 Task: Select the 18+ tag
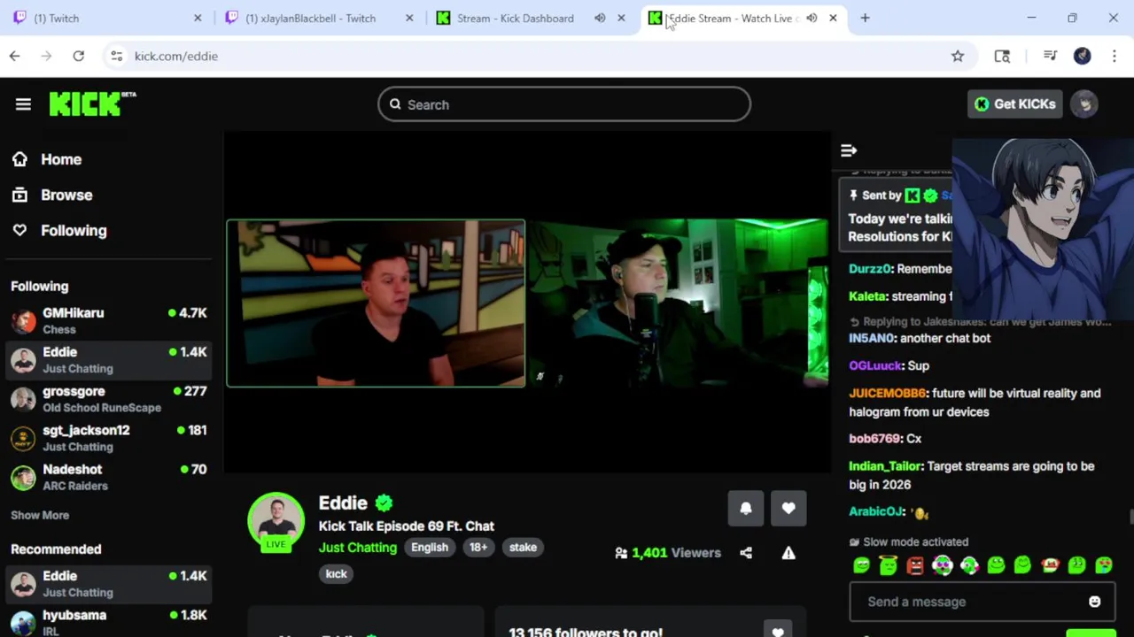click(x=478, y=547)
